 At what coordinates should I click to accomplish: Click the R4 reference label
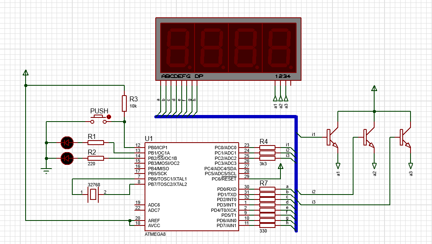263,141
